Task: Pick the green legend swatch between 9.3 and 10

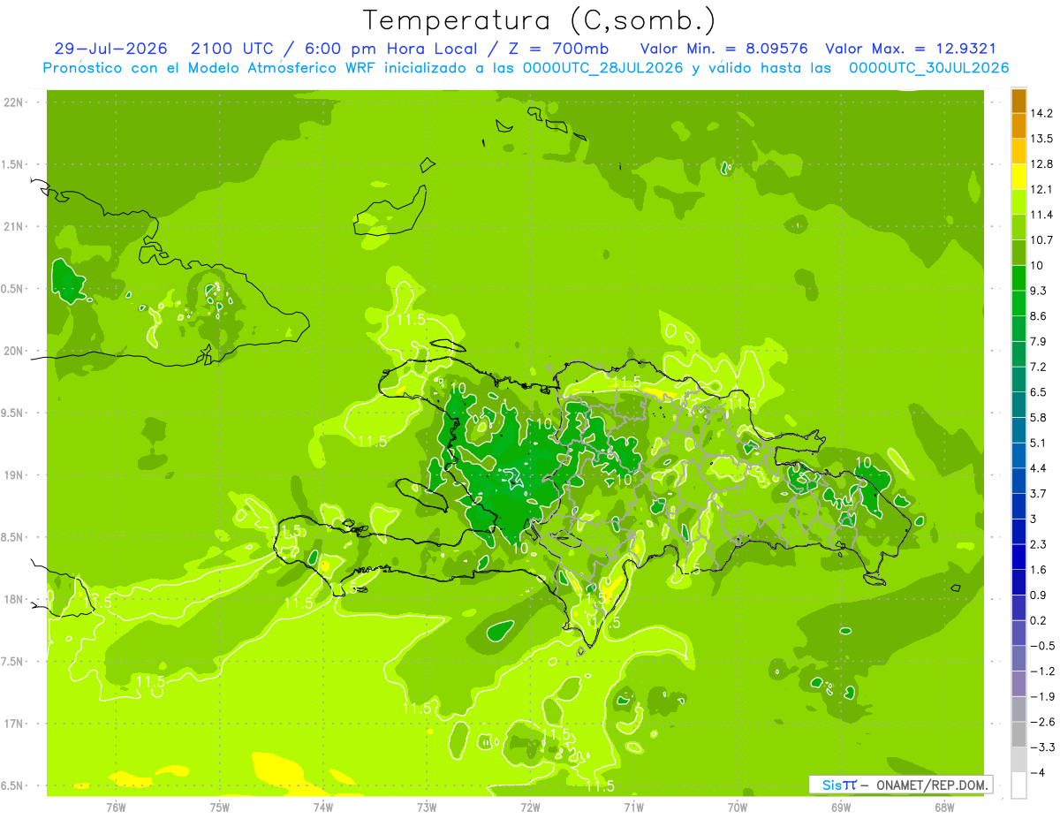Action: coord(1018,277)
